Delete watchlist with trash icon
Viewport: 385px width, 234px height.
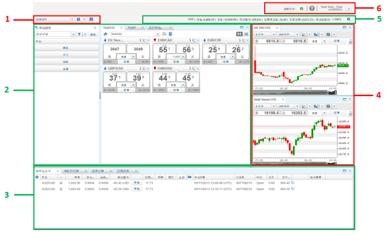[170, 34]
